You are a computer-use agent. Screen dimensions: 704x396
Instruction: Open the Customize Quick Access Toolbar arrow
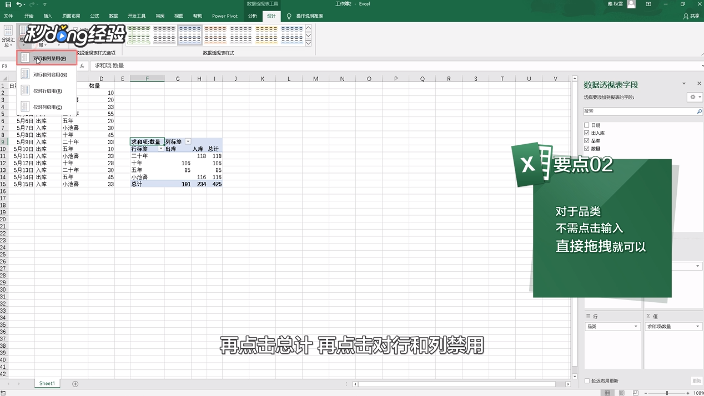point(45,4)
